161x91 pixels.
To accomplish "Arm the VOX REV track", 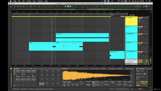I will (147, 18).
